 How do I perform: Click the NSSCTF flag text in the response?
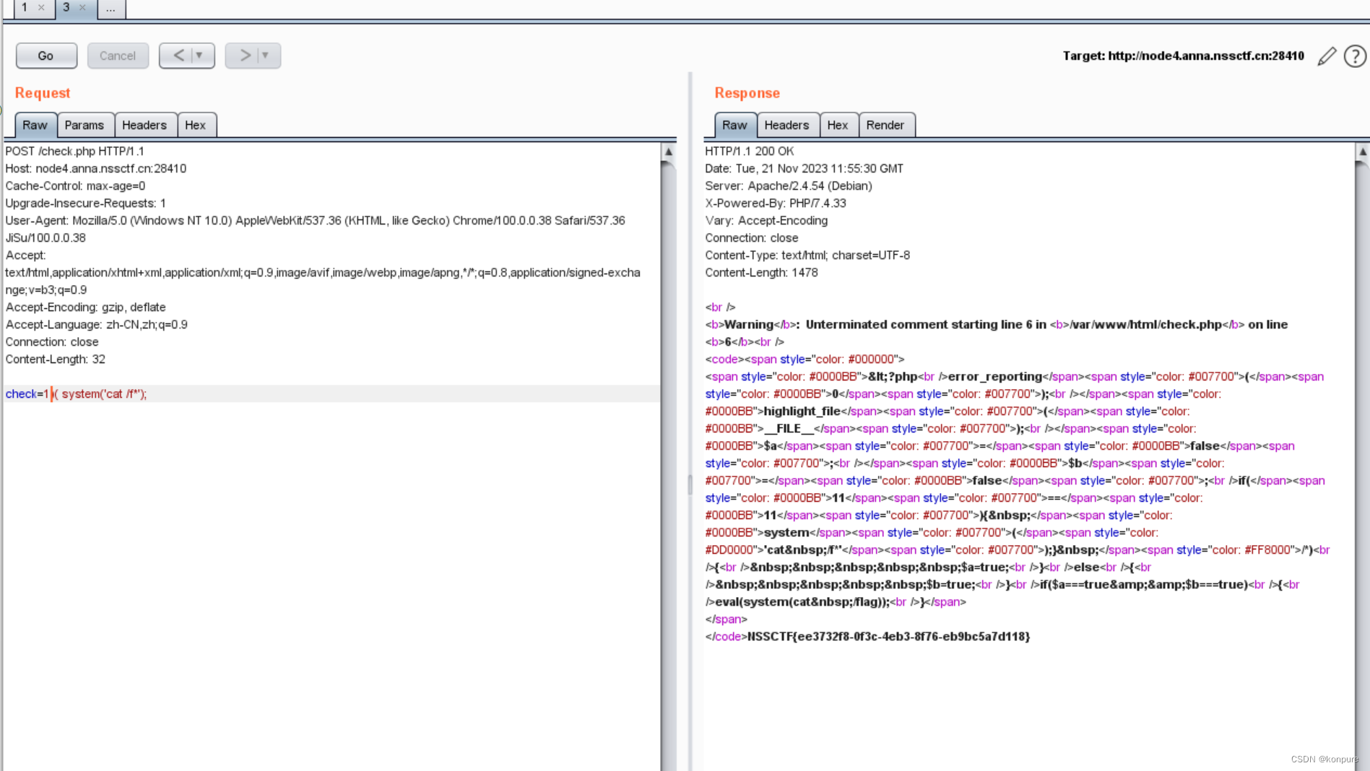click(889, 636)
